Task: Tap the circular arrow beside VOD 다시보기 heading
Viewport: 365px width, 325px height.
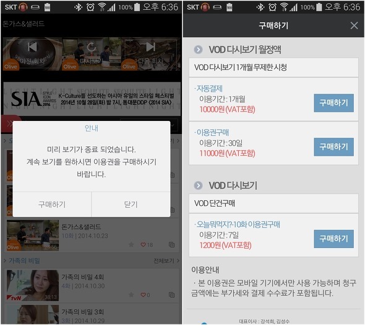Action: tap(198, 185)
